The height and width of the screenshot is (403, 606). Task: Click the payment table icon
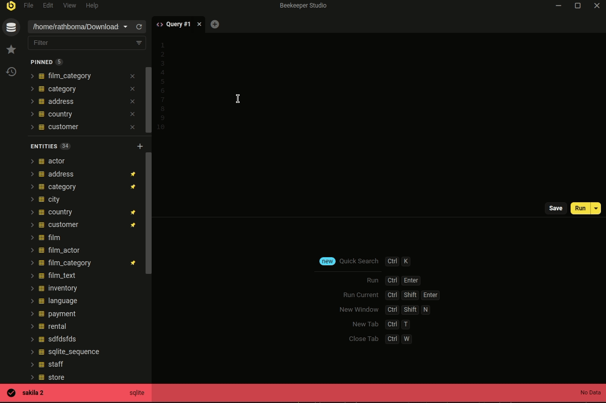tap(41, 314)
